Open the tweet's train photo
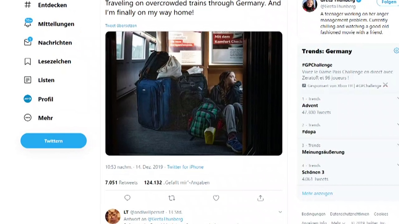The height and width of the screenshot is (224, 399). (194, 93)
